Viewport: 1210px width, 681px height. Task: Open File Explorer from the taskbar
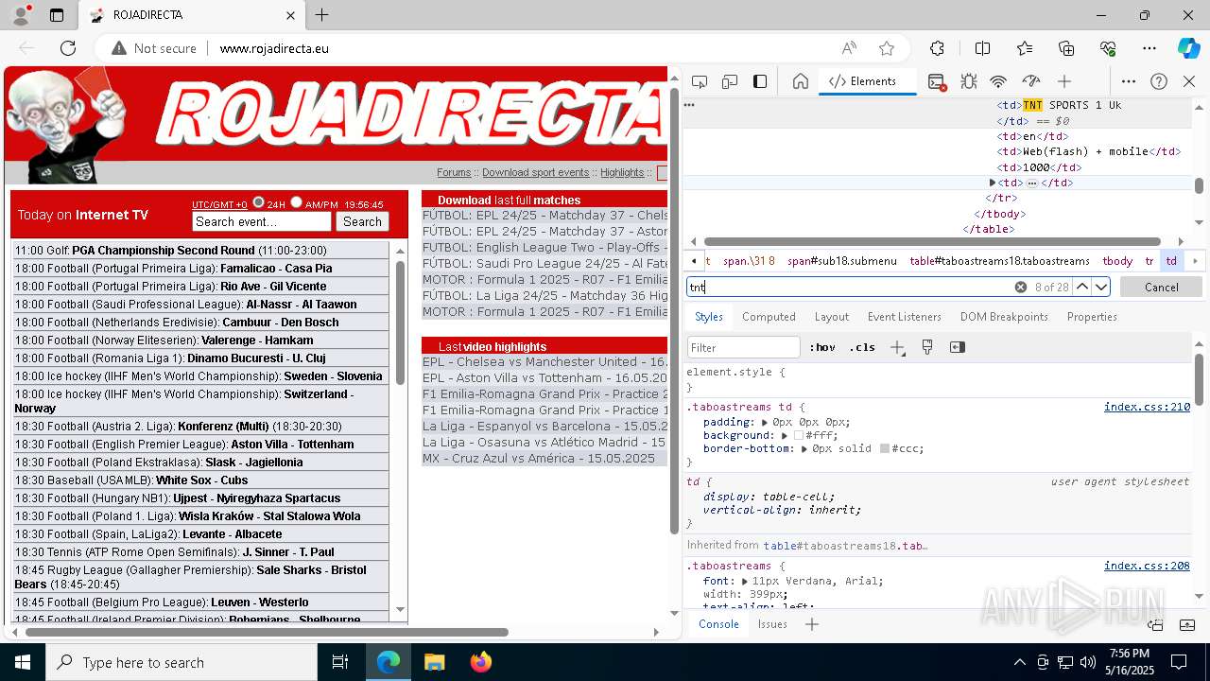pos(435,662)
